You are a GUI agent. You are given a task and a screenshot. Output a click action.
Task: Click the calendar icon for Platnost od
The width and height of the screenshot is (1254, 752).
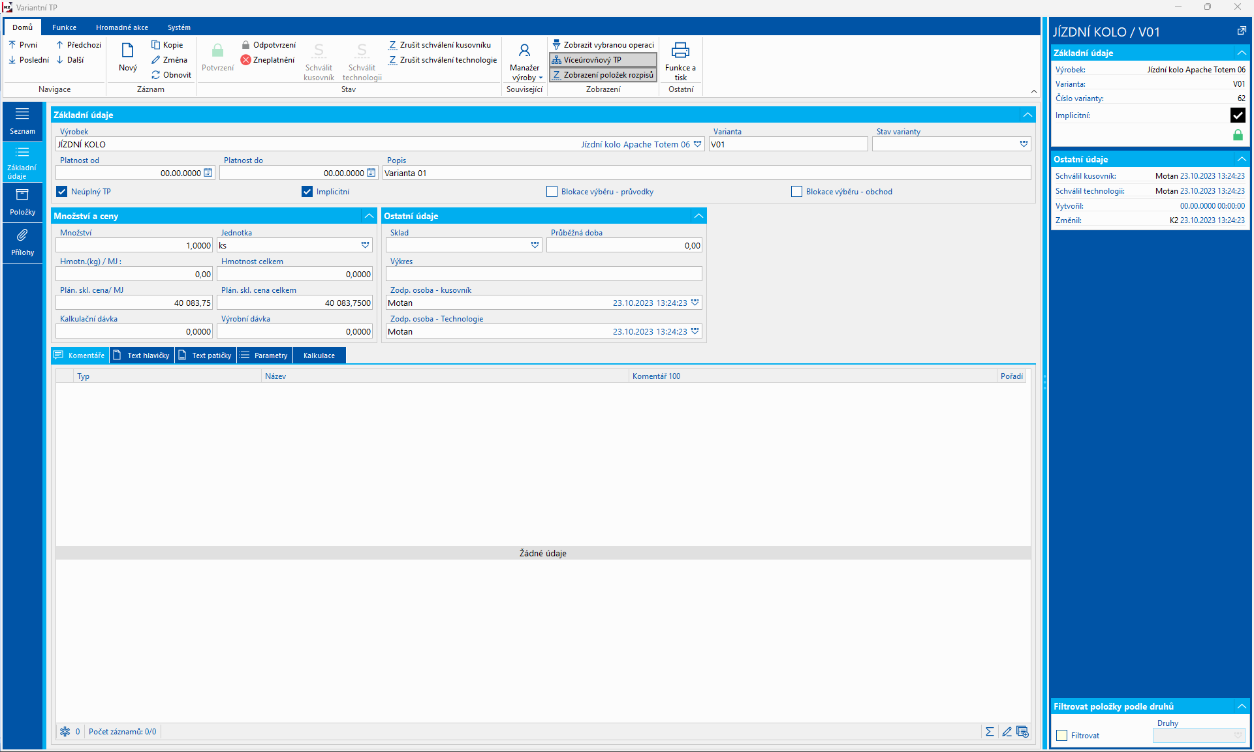pyautogui.click(x=208, y=173)
